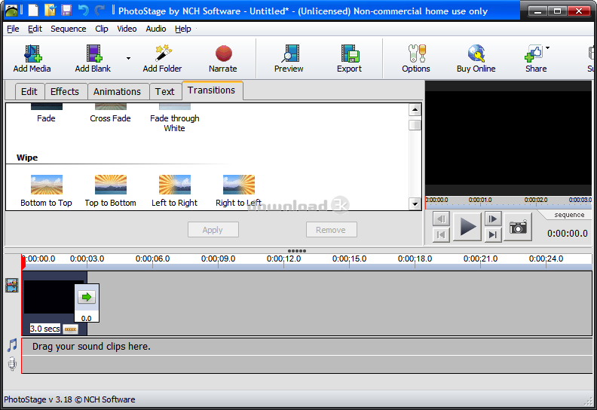The image size is (597, 410).
Task: Expand the Share dropdown arrow
Action: (x=547, y=48)
